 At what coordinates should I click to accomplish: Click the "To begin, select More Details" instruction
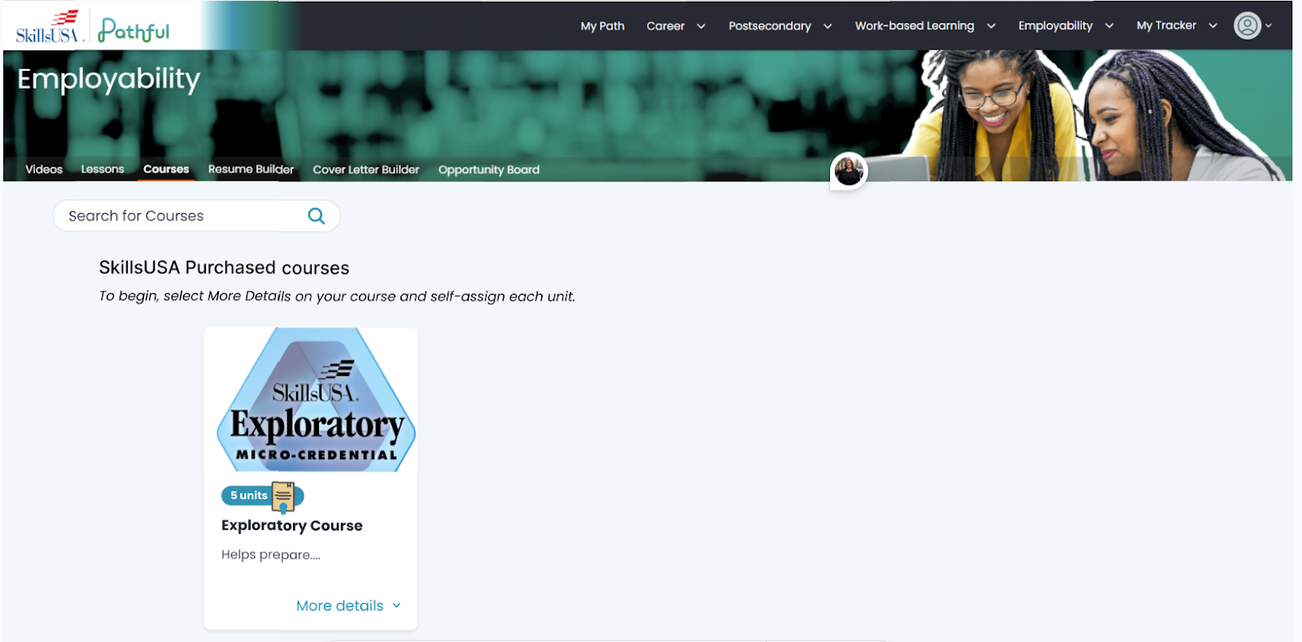pos(337,296)
